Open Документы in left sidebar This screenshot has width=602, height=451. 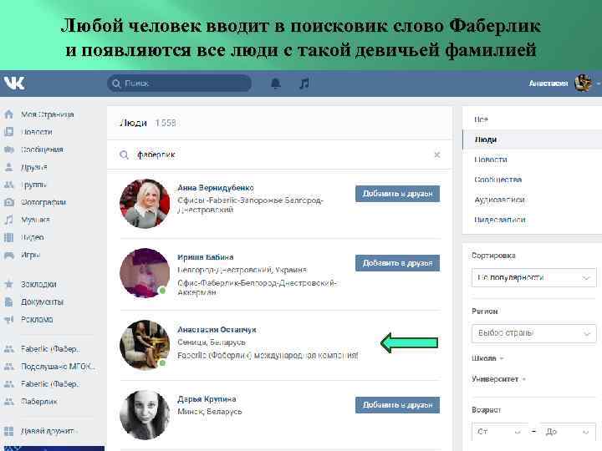click(43, 302)
